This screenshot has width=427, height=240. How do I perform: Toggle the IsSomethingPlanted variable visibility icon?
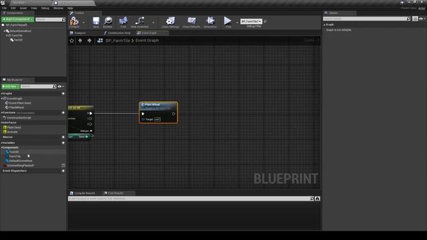point(63,165)
